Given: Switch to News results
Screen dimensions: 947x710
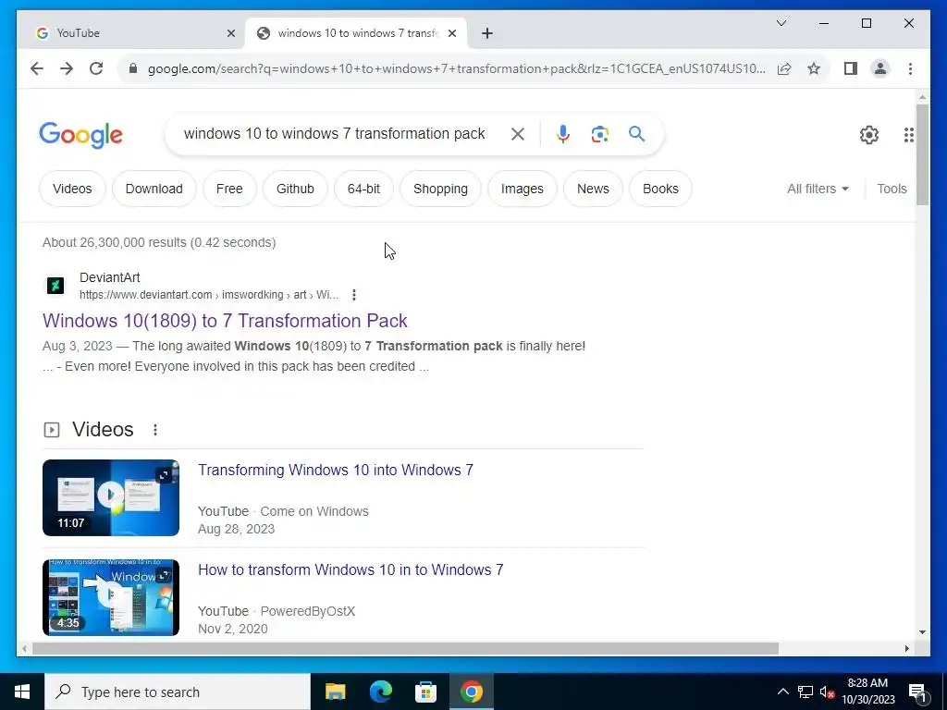Looking at the screenshot, I should click(593, 189).
